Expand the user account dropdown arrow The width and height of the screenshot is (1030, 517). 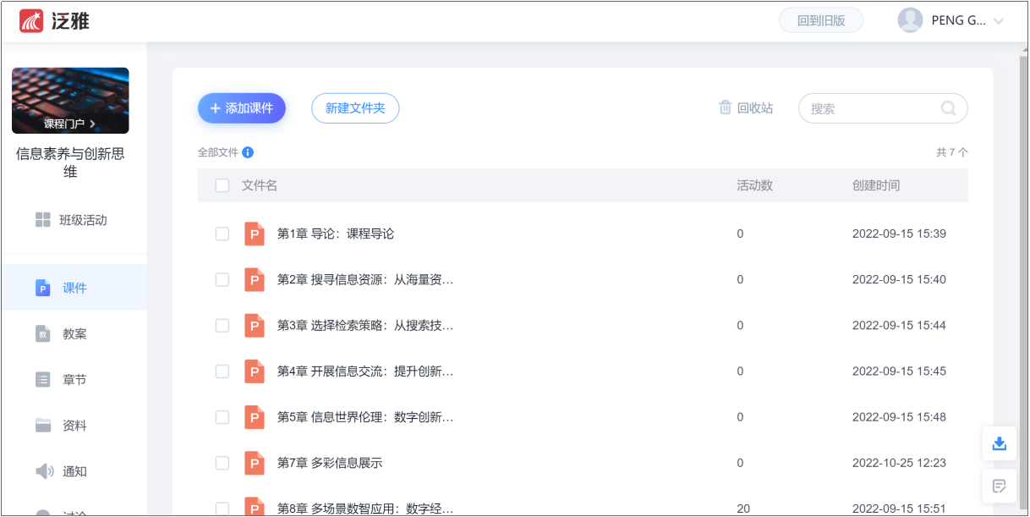pos(999,21)
